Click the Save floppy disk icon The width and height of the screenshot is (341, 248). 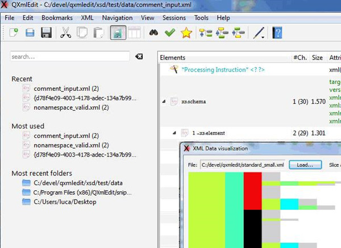pos(47,33)
